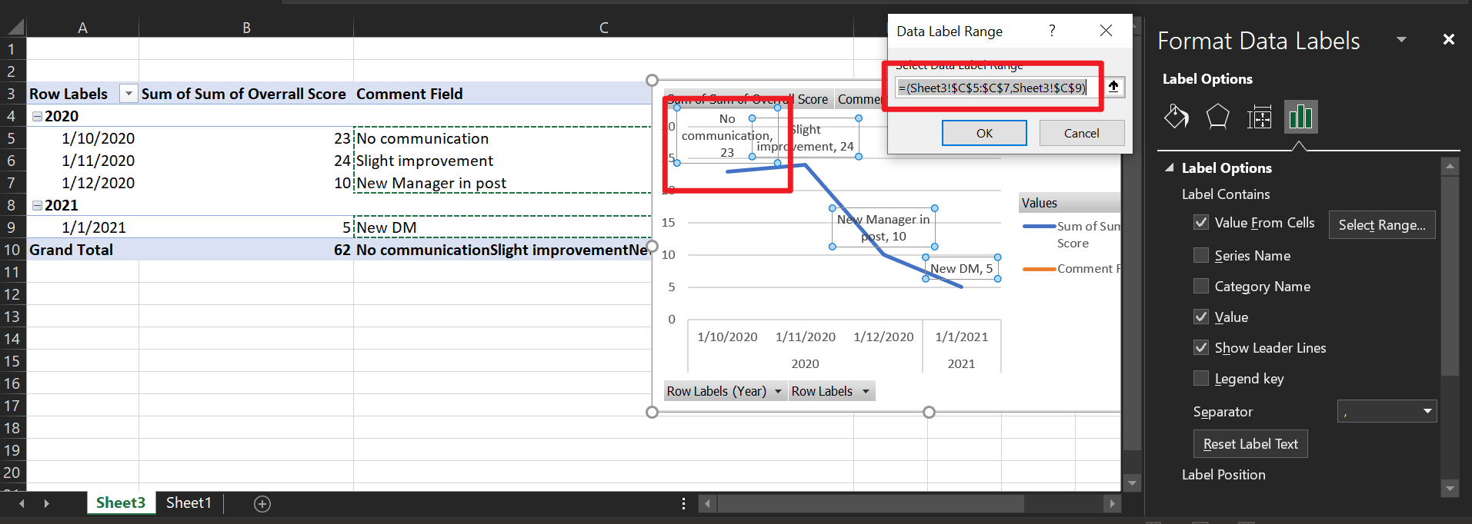Click the help question mark in Data Label Range
Viewport: 1472px width, 524px height.
tap(1052, 31)
